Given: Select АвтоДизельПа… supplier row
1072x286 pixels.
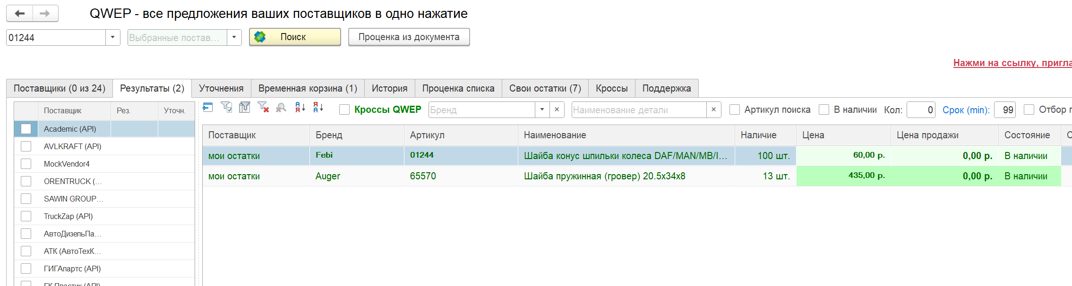Looking at the screenshot, I should [104, 234].
